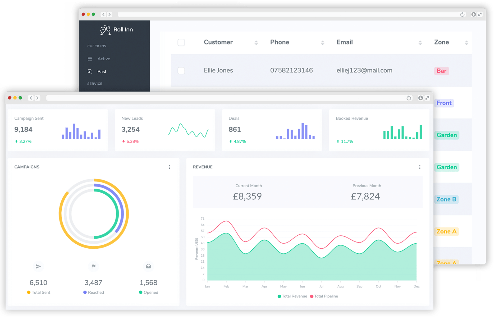Click the Zone B tag
The height and width of the screenshot is (329, 494).
[x=446, y=199]
